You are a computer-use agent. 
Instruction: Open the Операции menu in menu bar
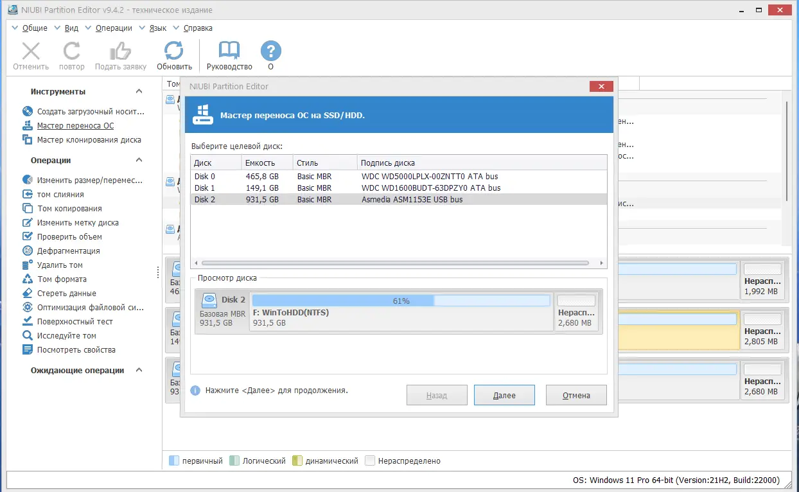114,28
